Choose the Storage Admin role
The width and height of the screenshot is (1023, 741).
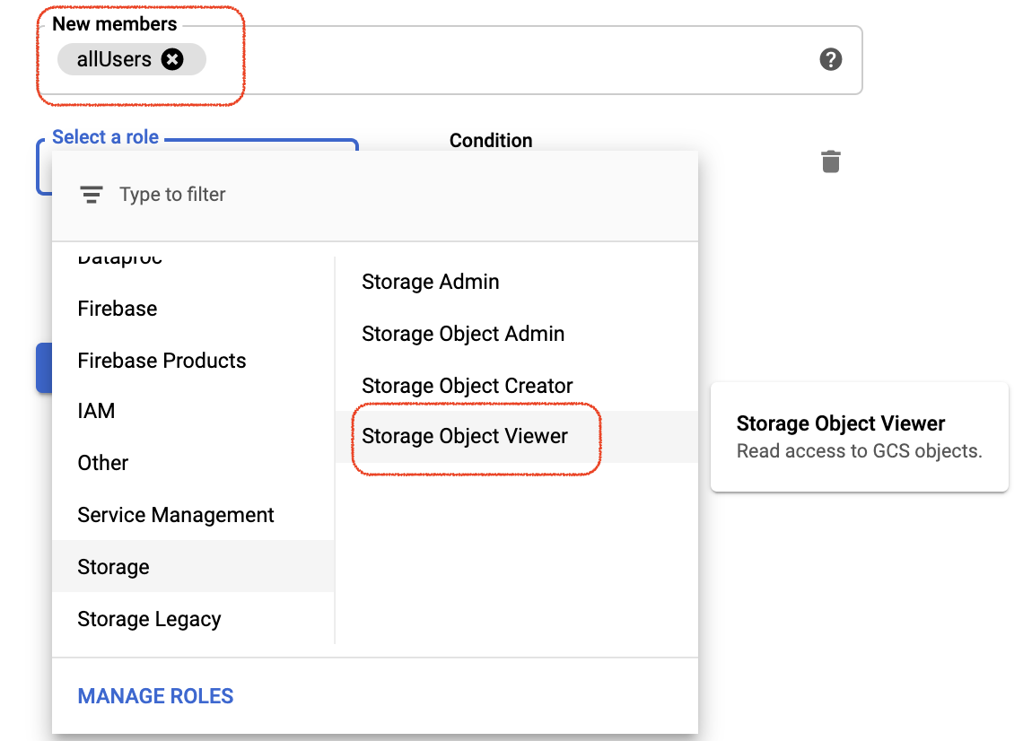[x=430, y=282]
